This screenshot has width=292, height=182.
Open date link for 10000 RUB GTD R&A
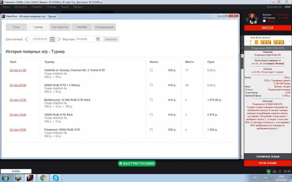pos(18,115)
